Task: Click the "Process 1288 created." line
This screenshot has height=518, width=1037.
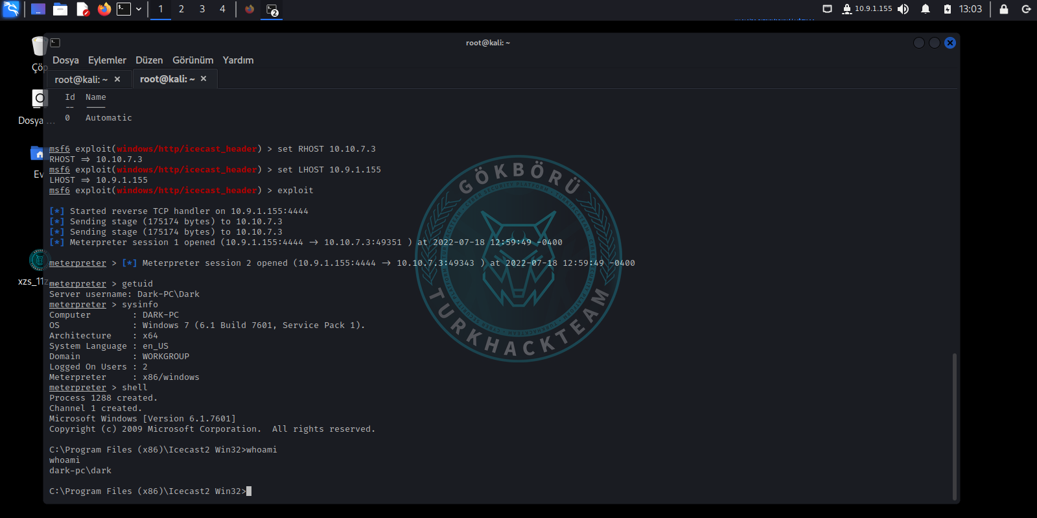Action: click(x=104, y=398)
